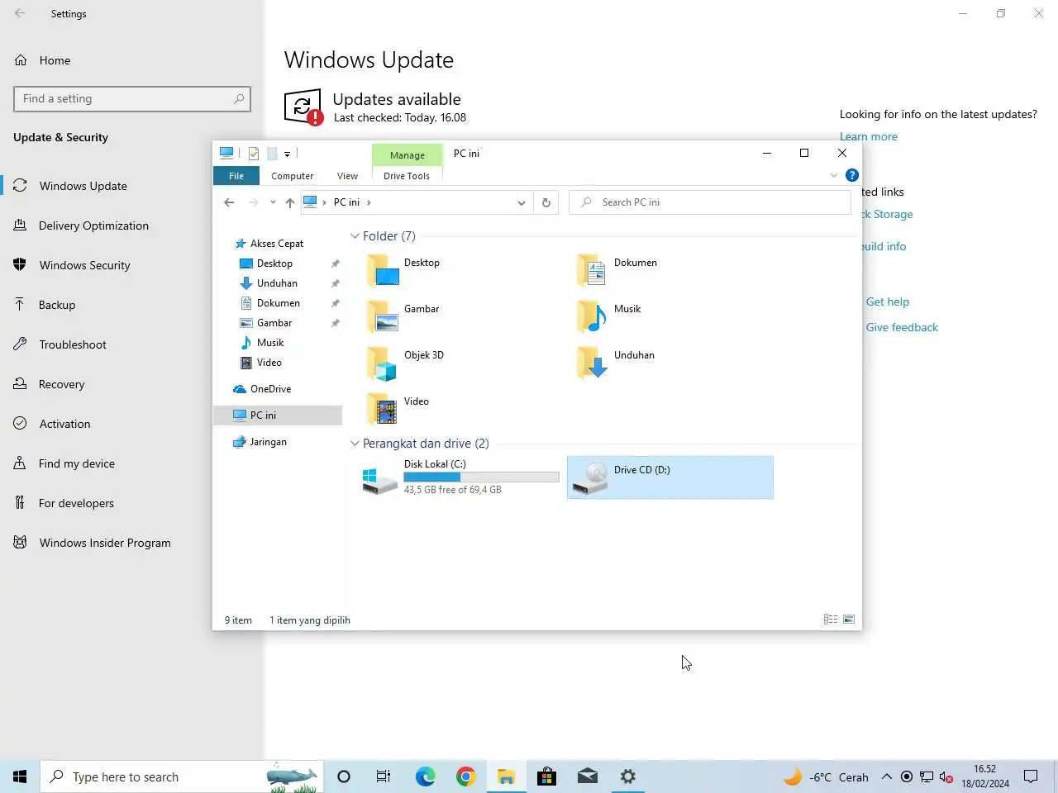Select PC ini in navigation pane

(278, 415)
